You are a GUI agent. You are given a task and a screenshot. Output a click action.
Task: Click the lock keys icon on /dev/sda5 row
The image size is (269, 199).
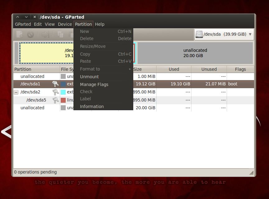pos(55,100)
